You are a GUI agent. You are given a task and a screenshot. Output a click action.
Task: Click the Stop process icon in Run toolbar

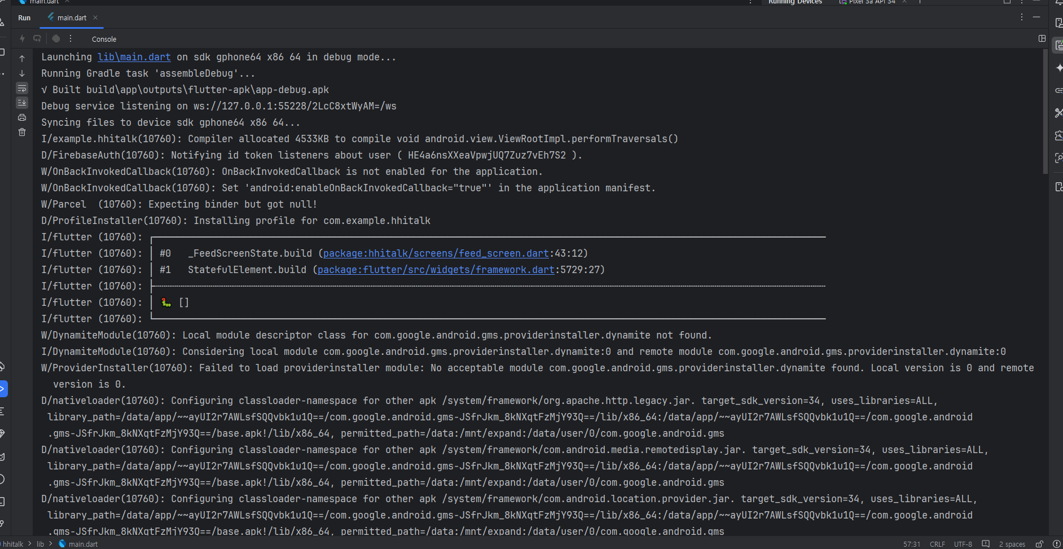click(56, 38)
